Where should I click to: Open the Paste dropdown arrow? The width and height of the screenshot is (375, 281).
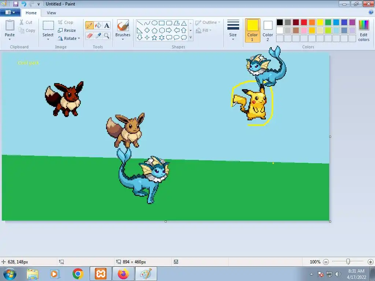(x=10, y=40)
